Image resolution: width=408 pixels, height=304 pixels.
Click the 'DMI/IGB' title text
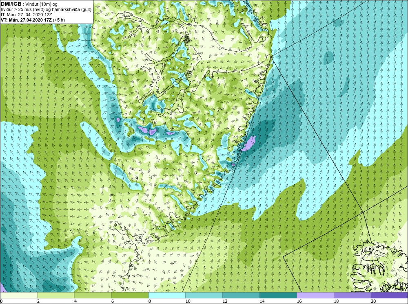(11, 4)
